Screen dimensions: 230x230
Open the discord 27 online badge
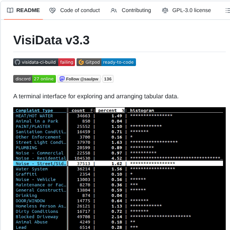[x=35, y=79]
